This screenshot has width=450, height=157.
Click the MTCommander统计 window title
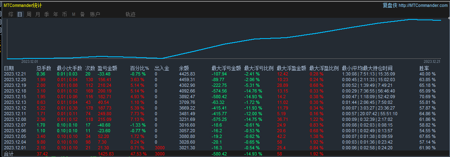point(23,5)
